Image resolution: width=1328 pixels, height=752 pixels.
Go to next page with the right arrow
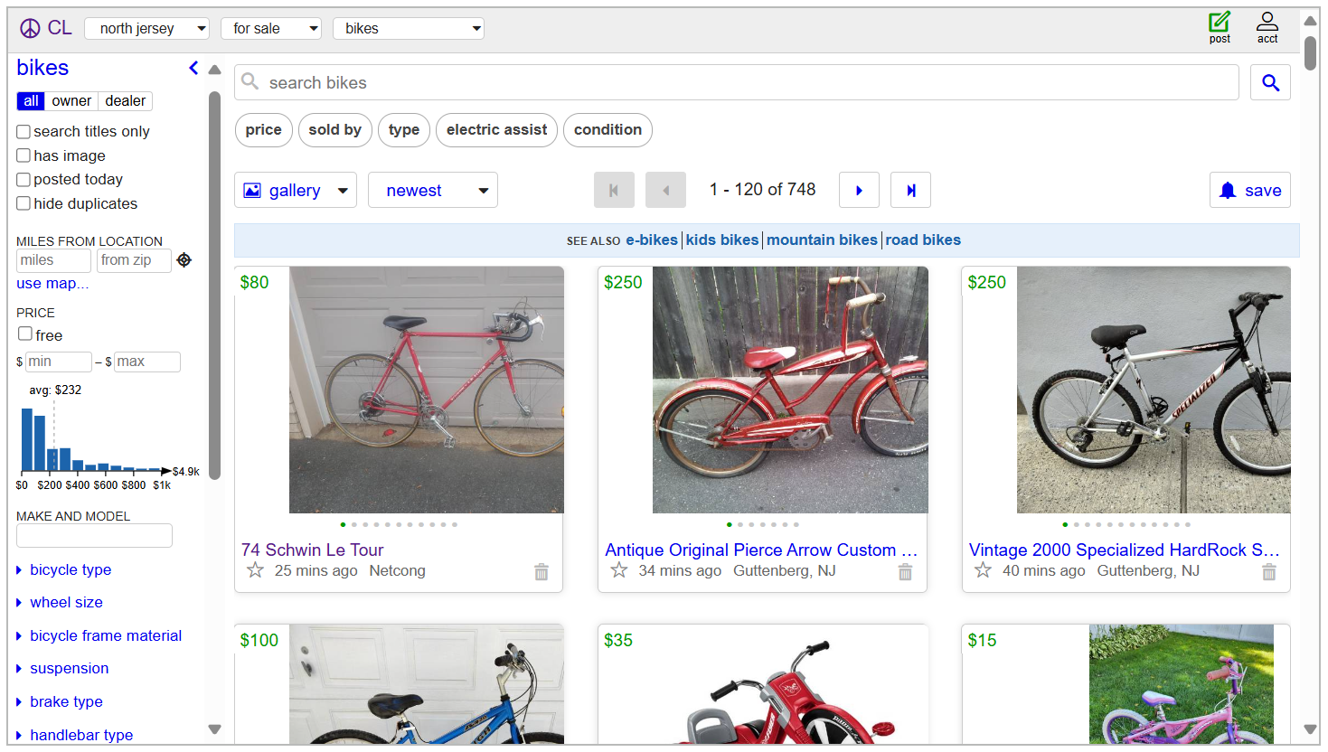coord(859,190)
